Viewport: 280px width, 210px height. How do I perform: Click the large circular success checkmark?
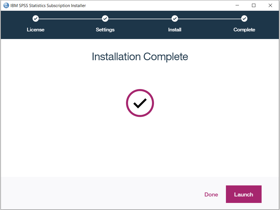pyautogui.click(x=140, y=103)
